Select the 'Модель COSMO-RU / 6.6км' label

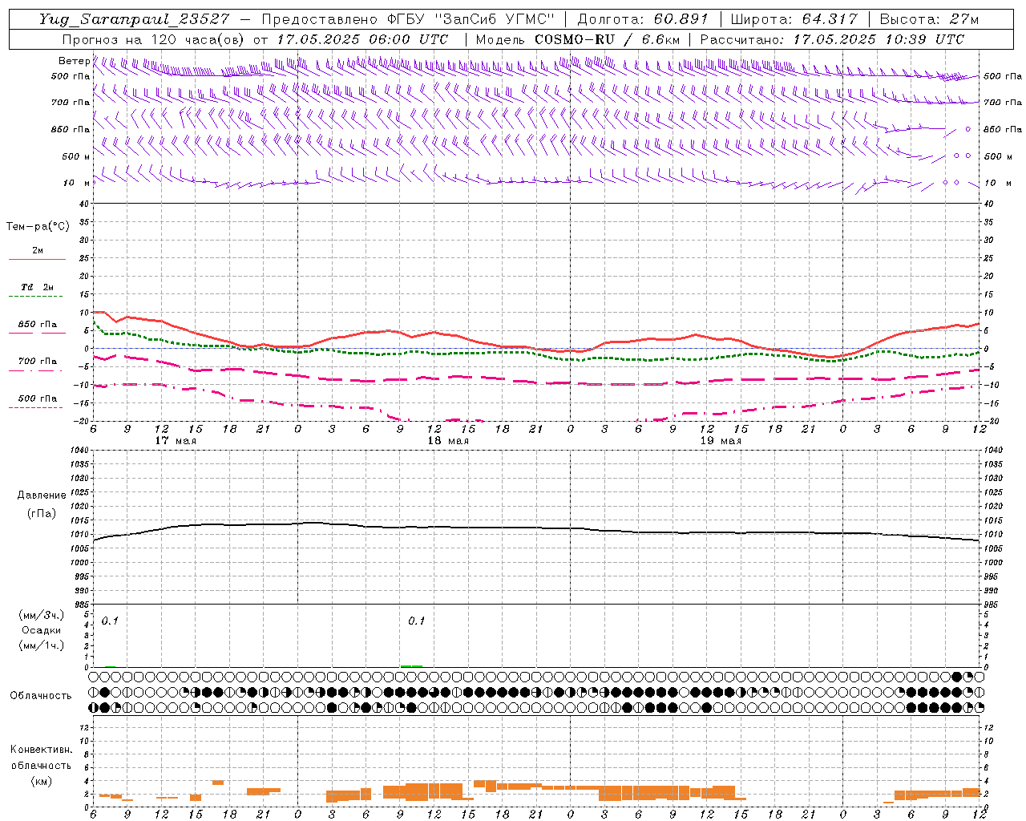(578, 39)
